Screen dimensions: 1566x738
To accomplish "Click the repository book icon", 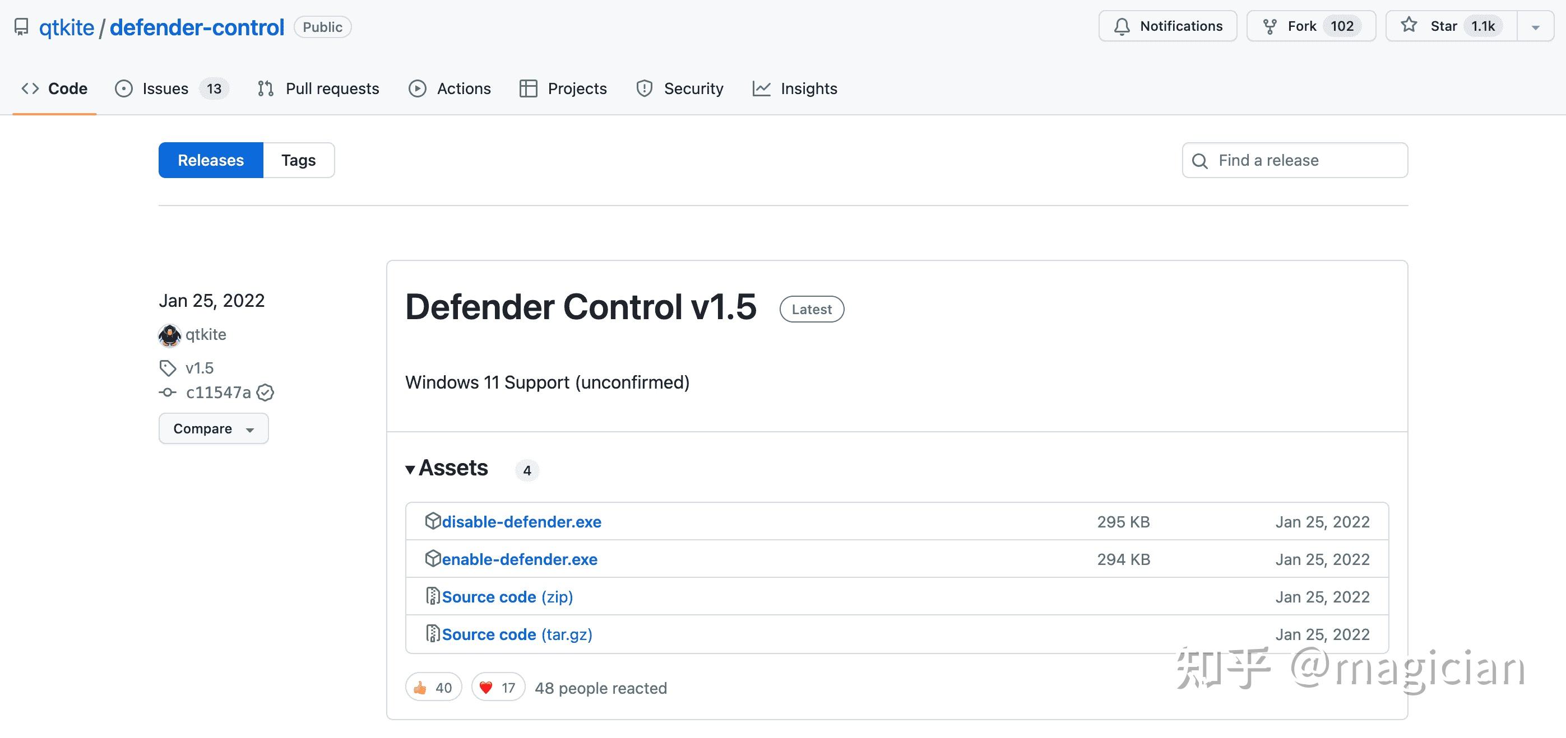I will pos(22,27).
